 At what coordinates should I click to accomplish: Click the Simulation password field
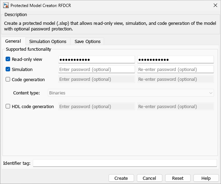pos(96,69)
